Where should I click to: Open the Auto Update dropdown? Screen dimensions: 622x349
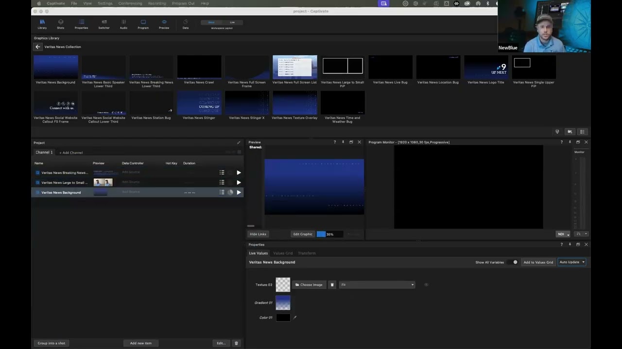point(572,262)
